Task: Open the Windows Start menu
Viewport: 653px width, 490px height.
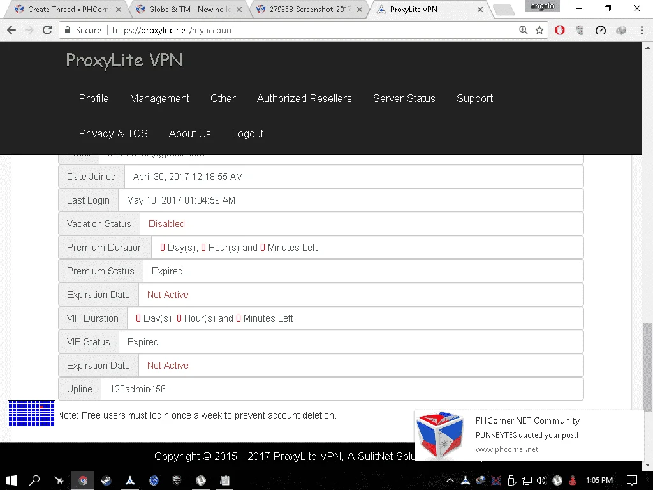Action: [x=11, y=480]
